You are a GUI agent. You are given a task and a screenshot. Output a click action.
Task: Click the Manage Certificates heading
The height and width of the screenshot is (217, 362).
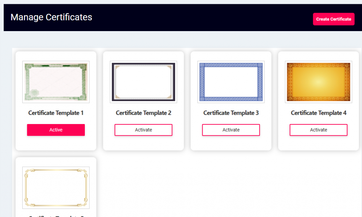pyautogui.click(x=51, y=17)
